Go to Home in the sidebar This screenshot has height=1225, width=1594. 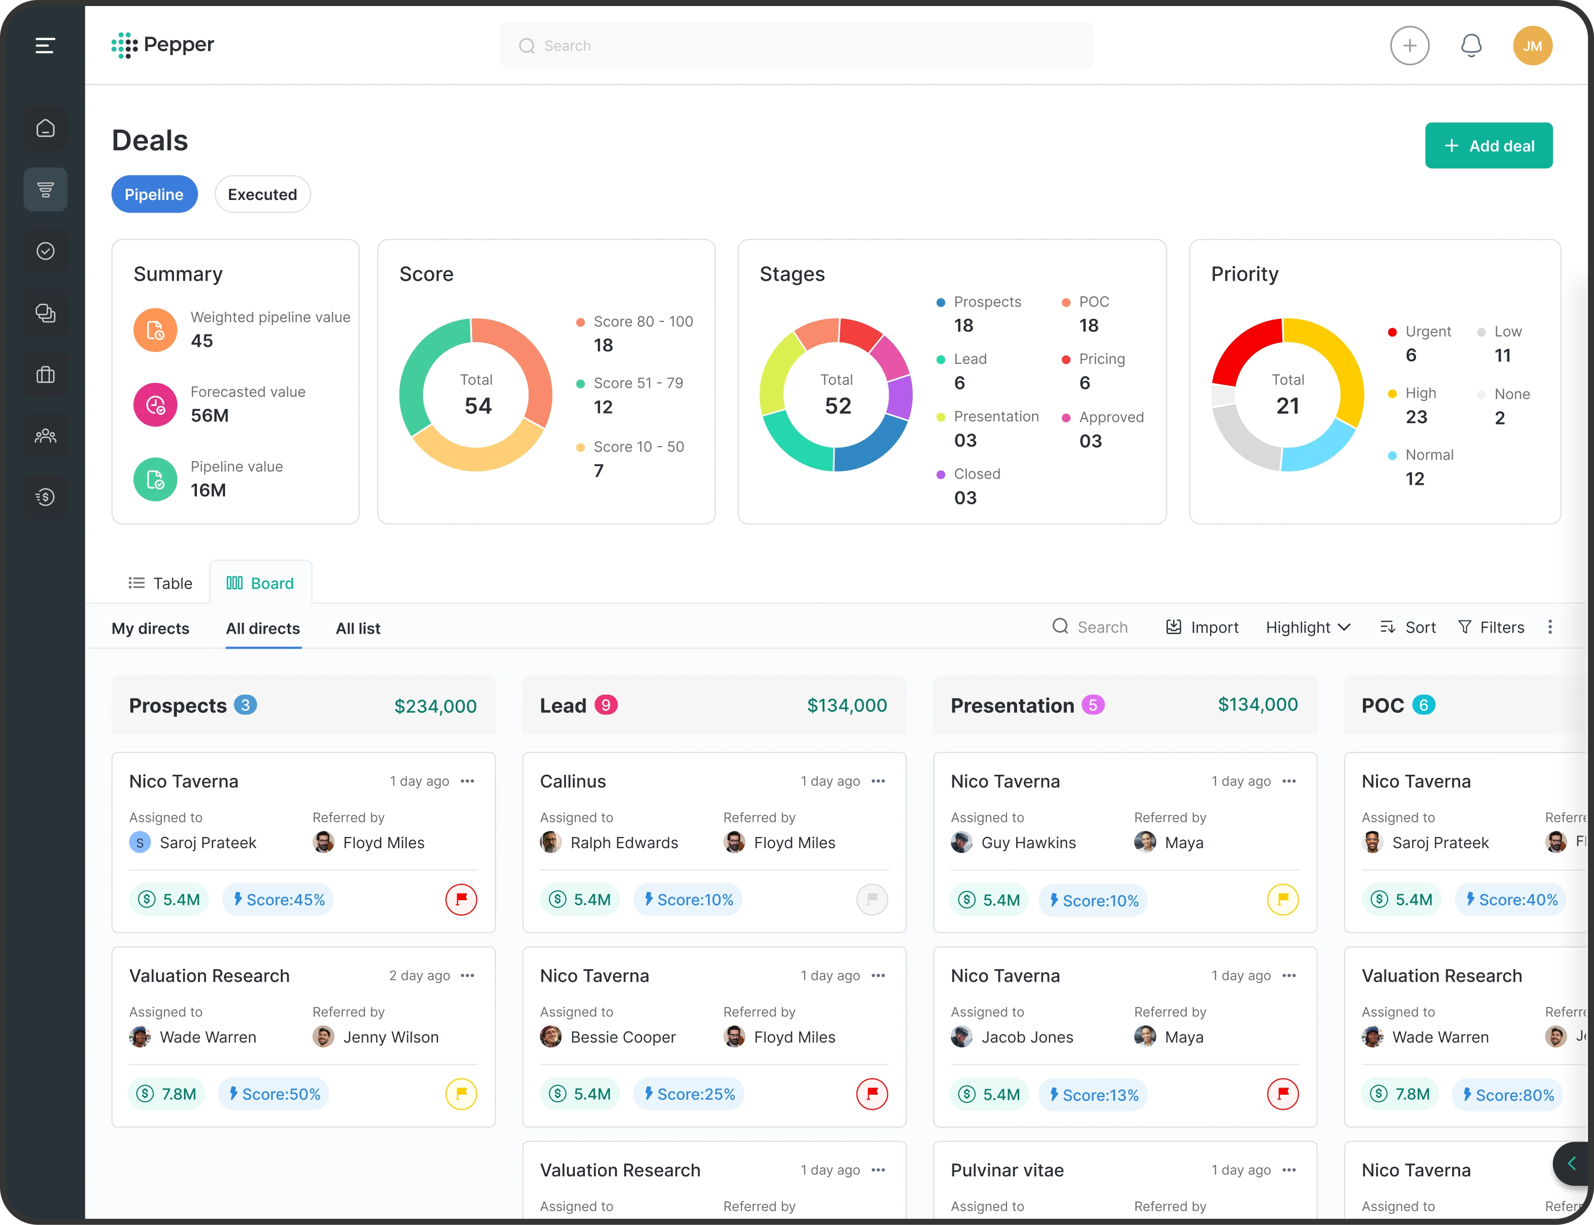coord(45,128)
